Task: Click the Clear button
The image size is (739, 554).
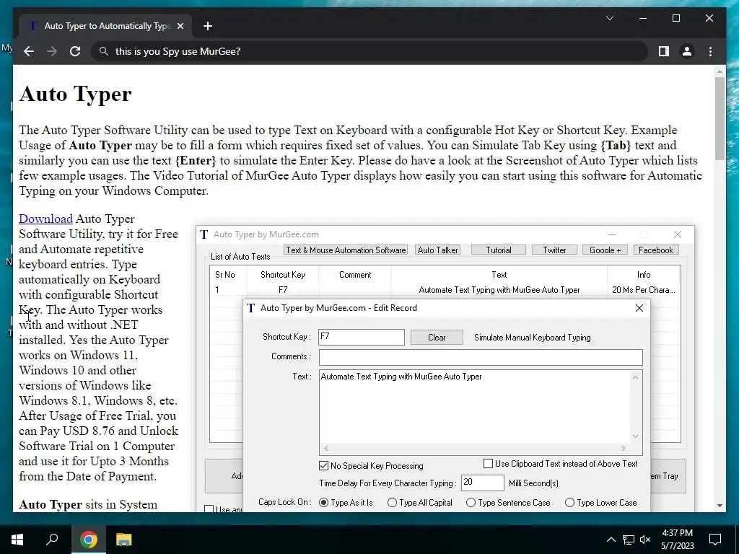Action: tap(437, 338)
